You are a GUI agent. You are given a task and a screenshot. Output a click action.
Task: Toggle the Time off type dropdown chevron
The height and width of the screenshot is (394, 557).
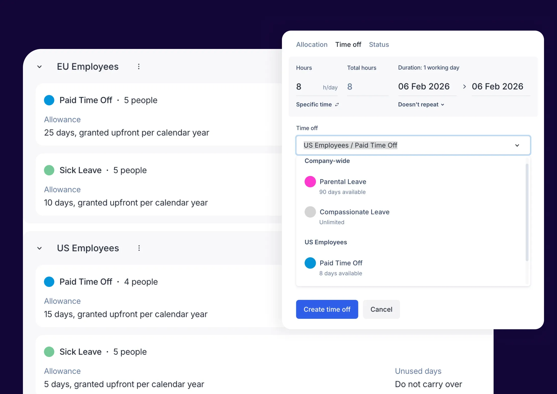point(517,145)
